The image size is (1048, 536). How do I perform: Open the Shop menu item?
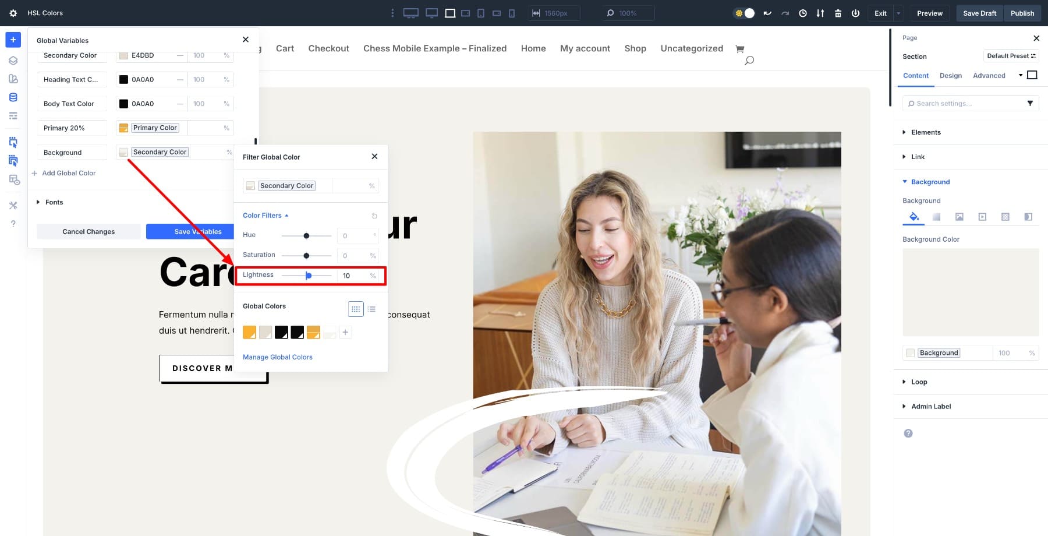click(635, 48)
